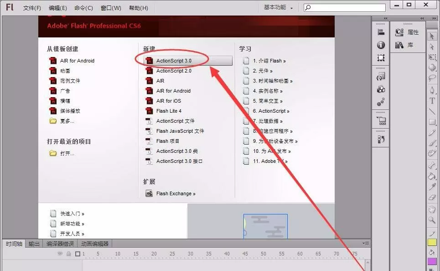Open the Motion Presets panel icon
The height and width of the screenshot is (271, 440).
[x=381, y=102]
